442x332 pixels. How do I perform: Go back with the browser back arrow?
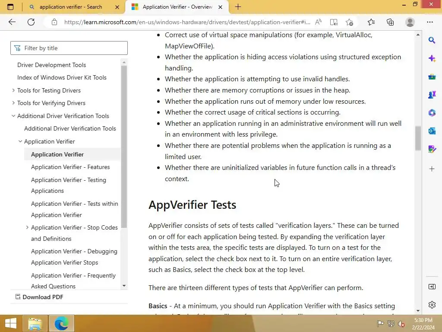[x=12, y=22]
